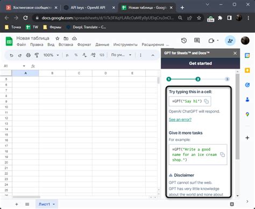Screen dimensions: 255x209
Task: Open more number formats 123
Action: pos(102,55)
